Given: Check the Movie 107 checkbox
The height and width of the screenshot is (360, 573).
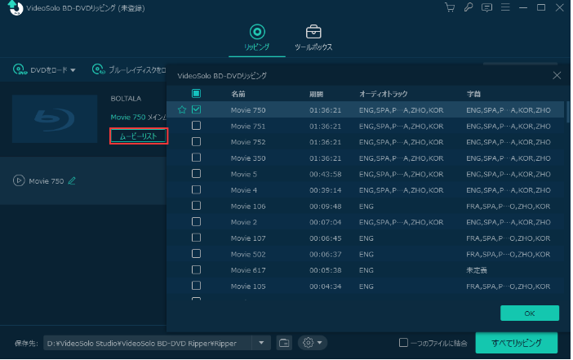Looking at the screenshot, I should [x=196, y=238].
